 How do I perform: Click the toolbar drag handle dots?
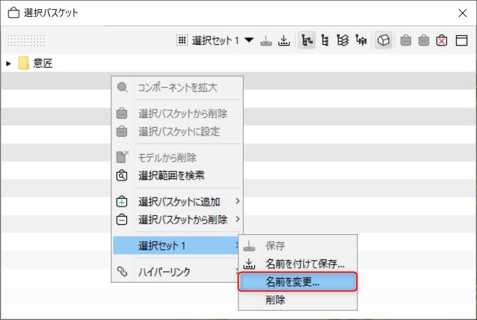(x=26, y=40)
